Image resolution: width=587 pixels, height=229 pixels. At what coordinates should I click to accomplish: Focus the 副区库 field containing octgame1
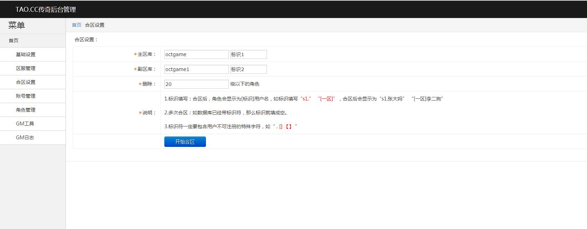[x=196, y=69]
